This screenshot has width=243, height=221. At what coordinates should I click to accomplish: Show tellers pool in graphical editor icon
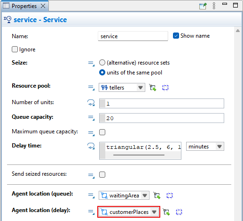tap(165, 88)
